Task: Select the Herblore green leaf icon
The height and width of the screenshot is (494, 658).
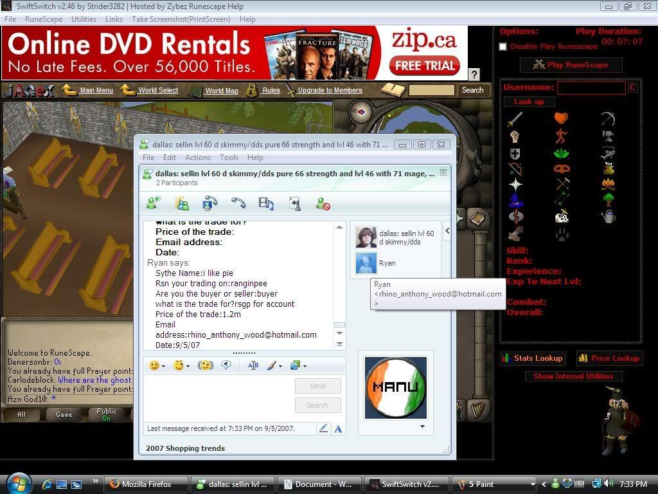Action: 561,153
